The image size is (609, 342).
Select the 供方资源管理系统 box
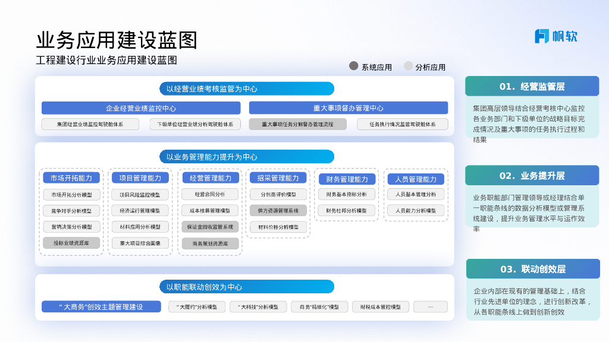tap(278, 210)
